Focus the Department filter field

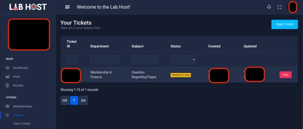pos(105,59)
